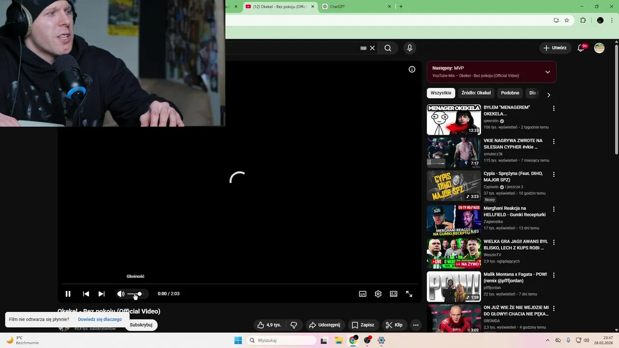Screen dimensions: 619x348
Task: Open the Settings gear app on the taskbar
Action: 382,340
